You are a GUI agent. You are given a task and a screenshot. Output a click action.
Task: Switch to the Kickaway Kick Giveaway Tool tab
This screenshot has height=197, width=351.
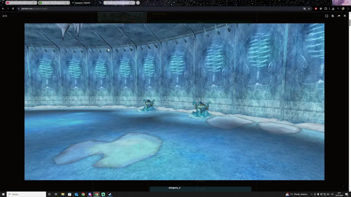click(53, 3)
